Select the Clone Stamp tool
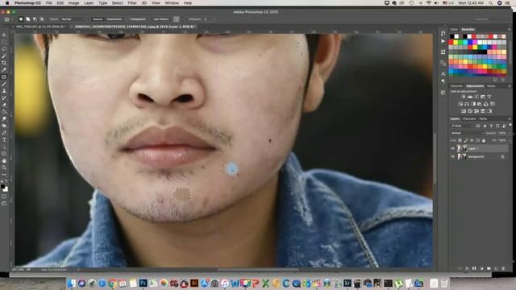516x290 pixels. [x=4, y=91]
